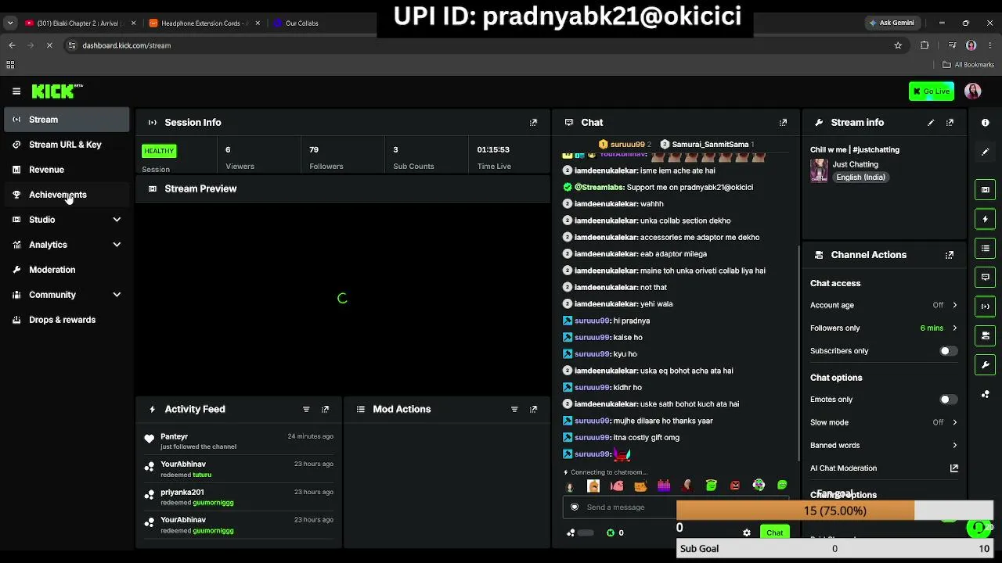Open the Kick hamburger menu
This screenshot has width=1002, height=563.
(x=16, y=91)
